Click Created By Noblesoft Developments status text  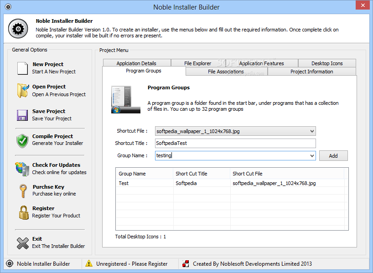[252, 264]
